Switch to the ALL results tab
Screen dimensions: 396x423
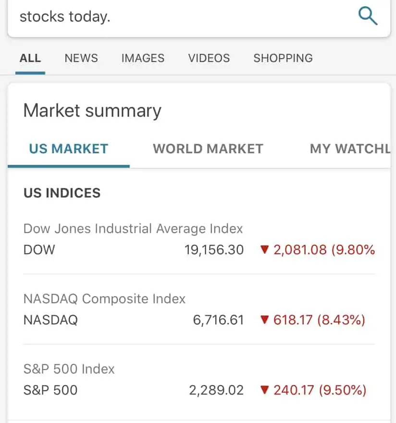[x=30, y=58]
